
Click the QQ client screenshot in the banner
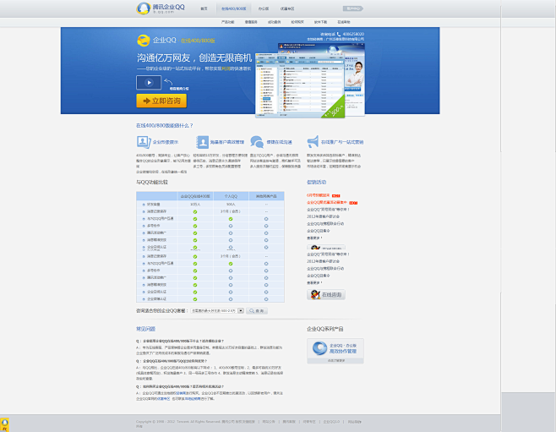click(x=310, y=81)
